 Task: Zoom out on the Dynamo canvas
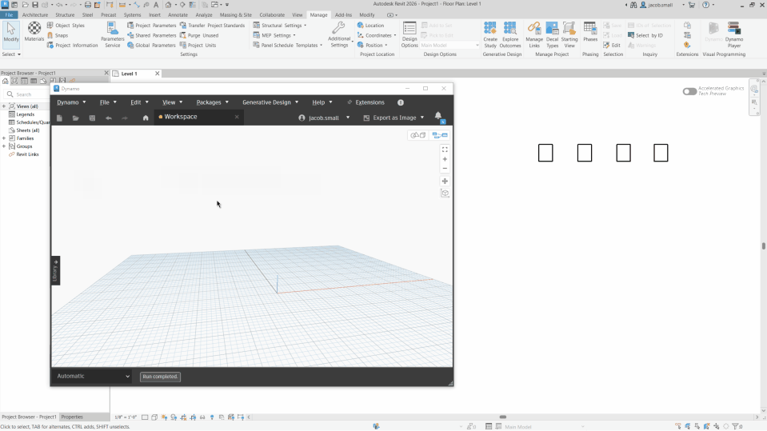(x=445, y=168)
